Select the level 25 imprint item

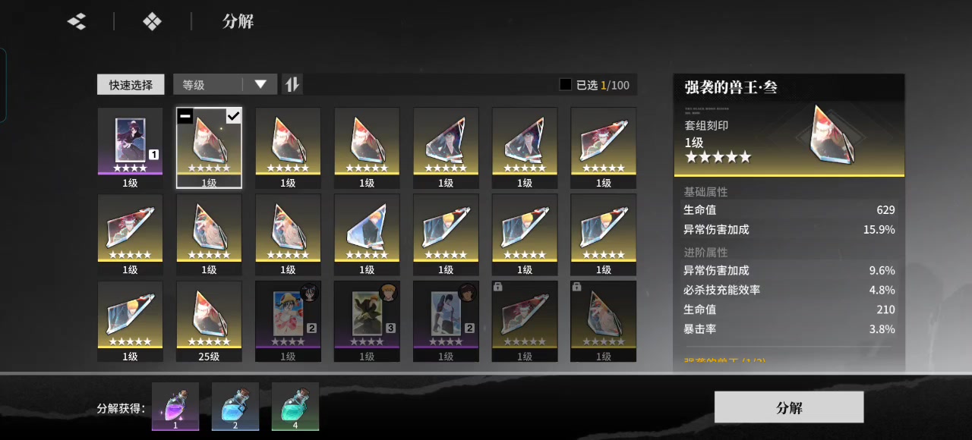(209, 321)
